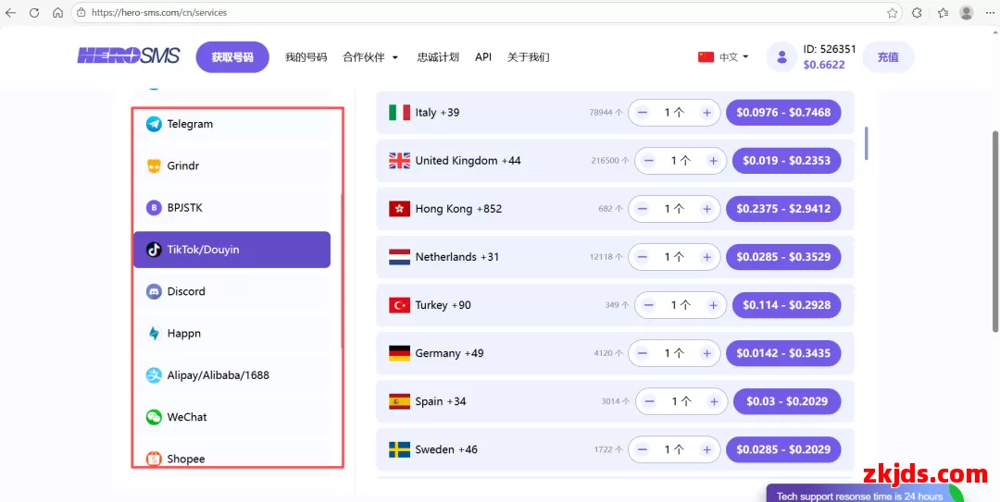The width and height of the screenshot is (1000, 502).
Task: Increase Hong Kong quantity with plus
Action: point(706,209)
